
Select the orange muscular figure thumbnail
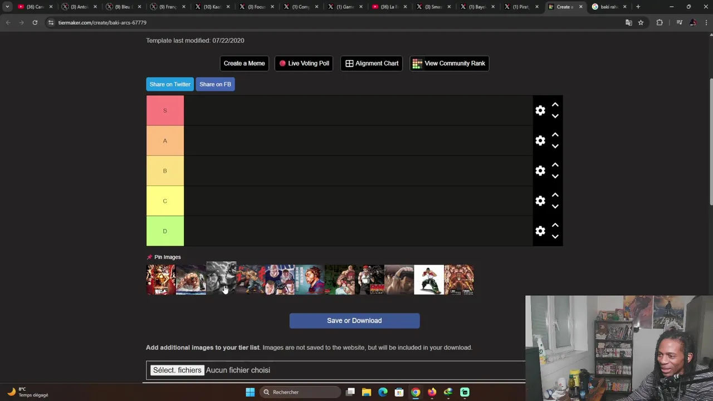[x=459, y=280]
